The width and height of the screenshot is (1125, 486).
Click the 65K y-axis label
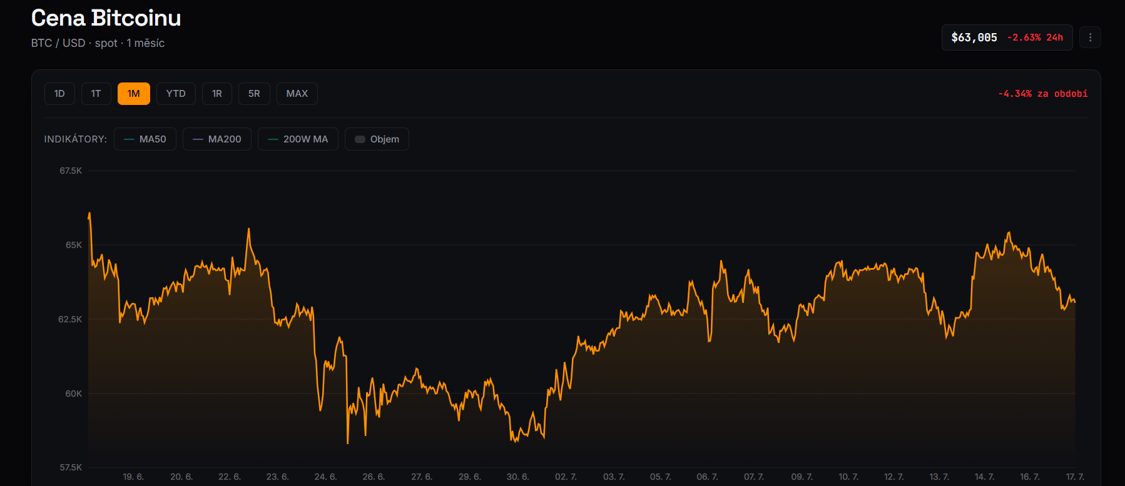click(74, 245)
